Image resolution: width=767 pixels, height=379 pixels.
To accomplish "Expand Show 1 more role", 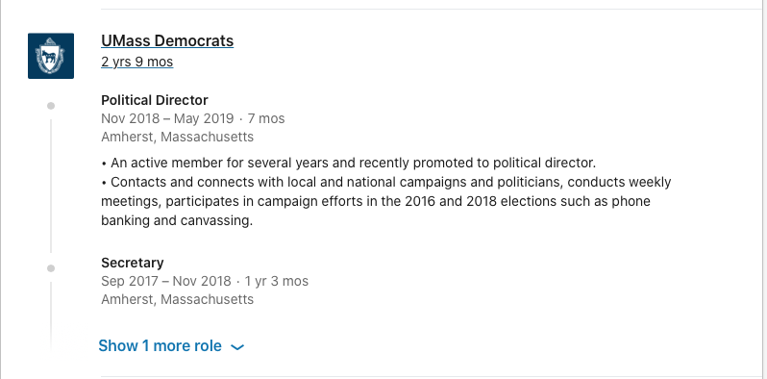I will click(171, 346).
